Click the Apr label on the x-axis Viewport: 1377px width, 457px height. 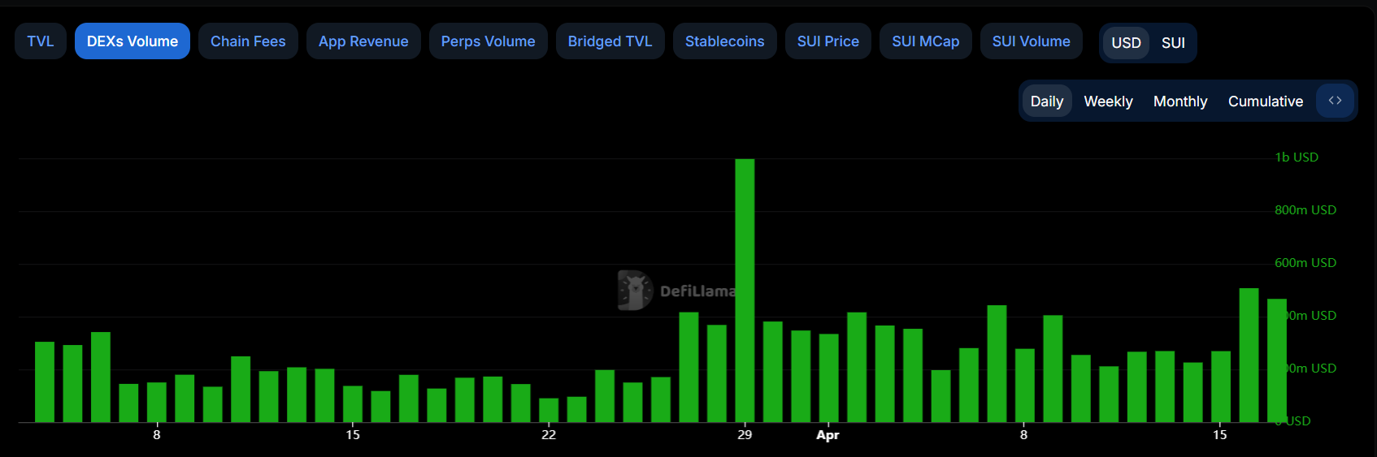click(x=828, y=435)
